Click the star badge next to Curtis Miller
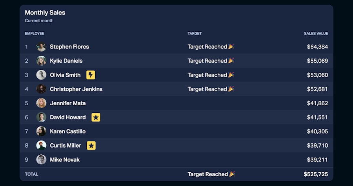Image resolution: width=353 pixels, height=186 pixels. 91,146
